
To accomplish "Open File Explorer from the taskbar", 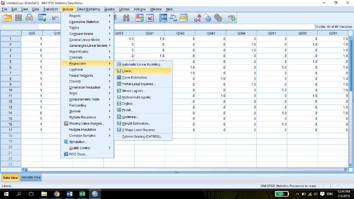I will (x=44, y=194).
